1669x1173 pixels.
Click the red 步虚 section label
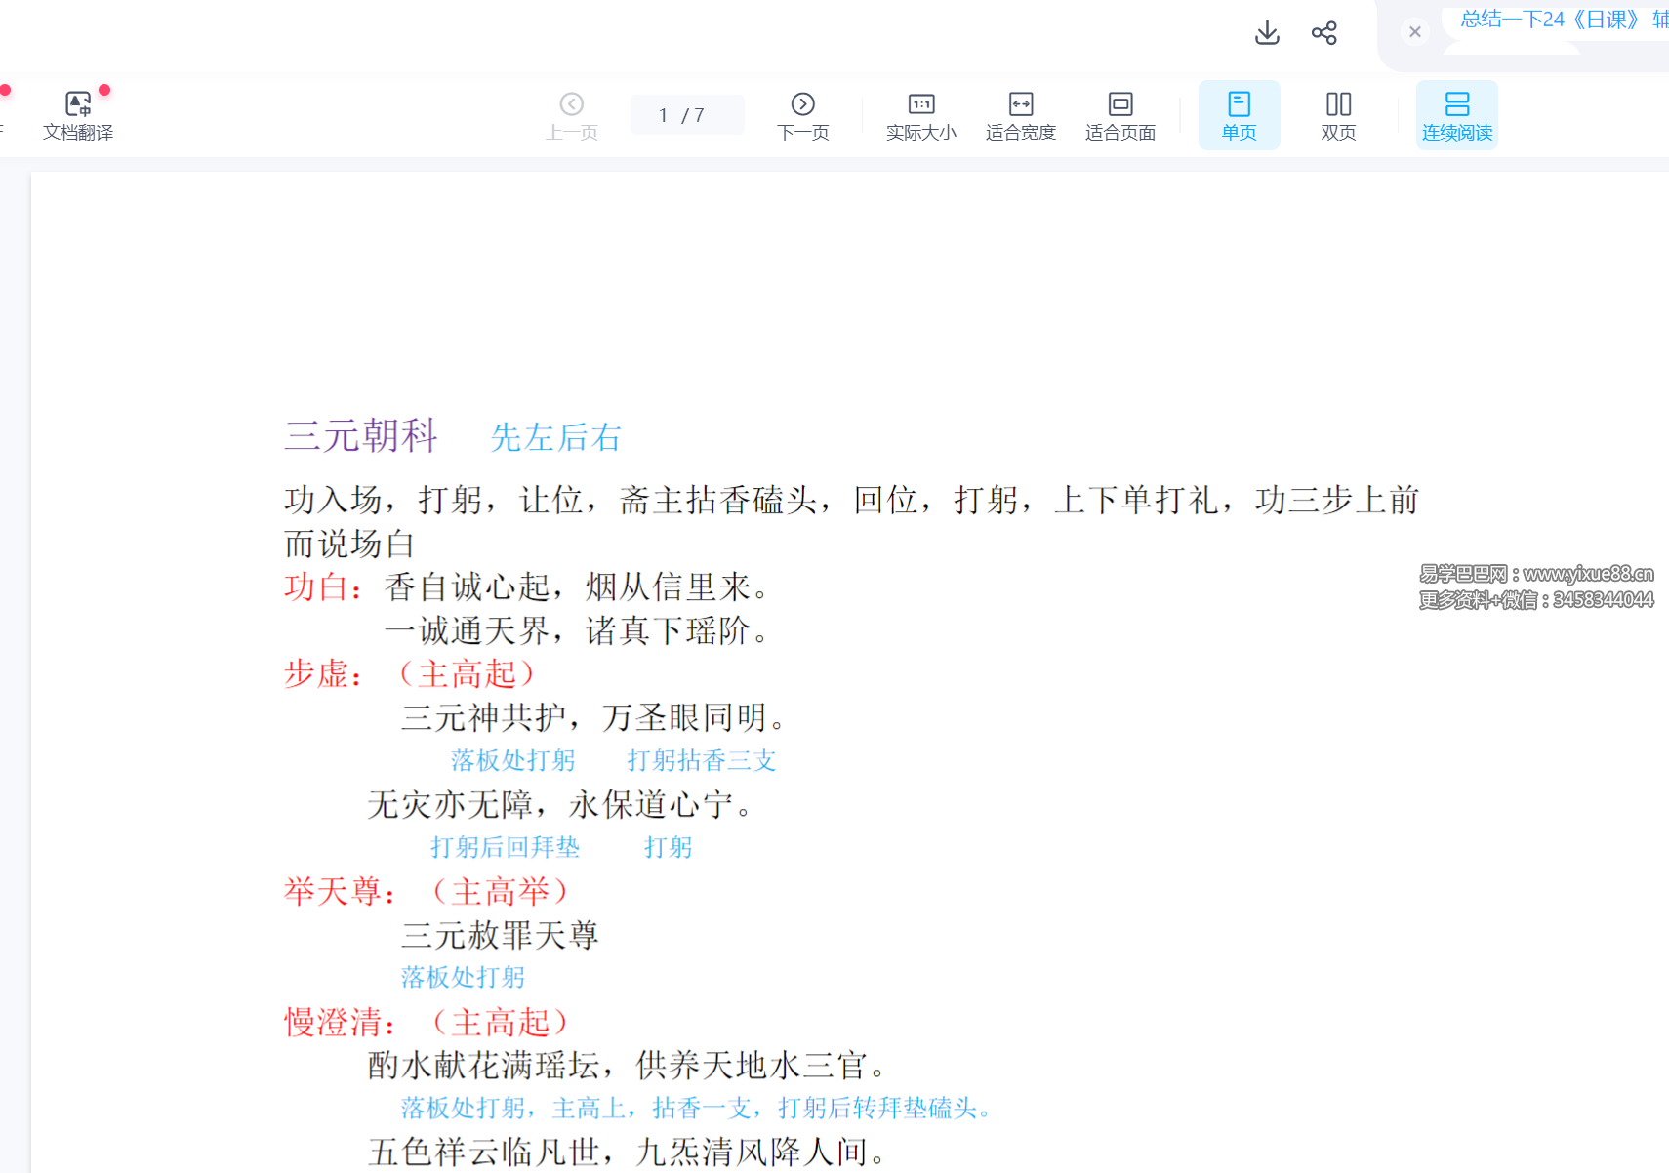[322, 674]
